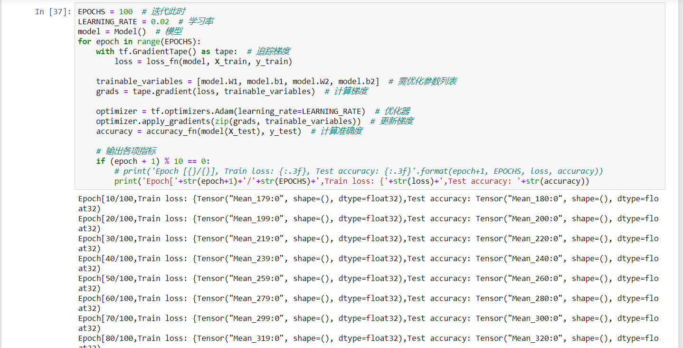Image resolution: width=683 pixels, height=348 pixels.
Task: Click the 'optimizer.apply_gradients' code line
Action: click(x=255, y=121)
